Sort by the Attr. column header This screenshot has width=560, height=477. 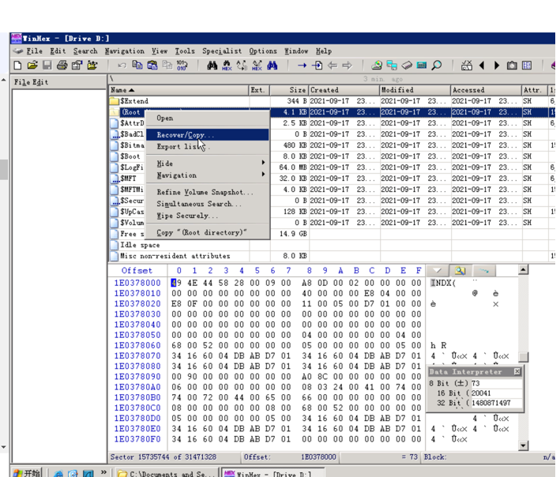point(534,90)
